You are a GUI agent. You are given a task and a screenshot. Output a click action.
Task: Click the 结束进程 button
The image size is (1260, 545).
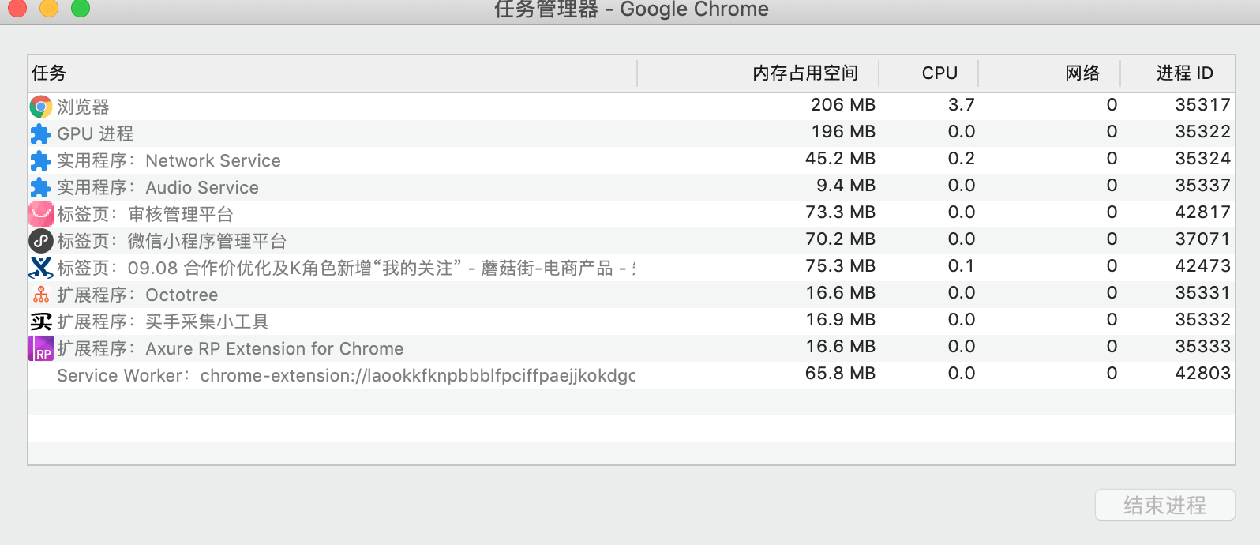click(1164, 505)
